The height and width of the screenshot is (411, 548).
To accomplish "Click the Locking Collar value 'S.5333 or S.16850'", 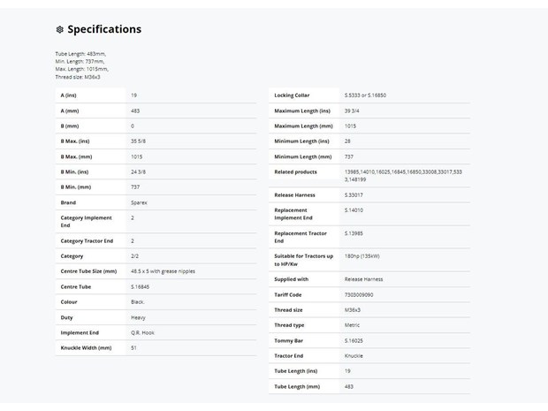I will pyautogui.click(x=365, y=95).
